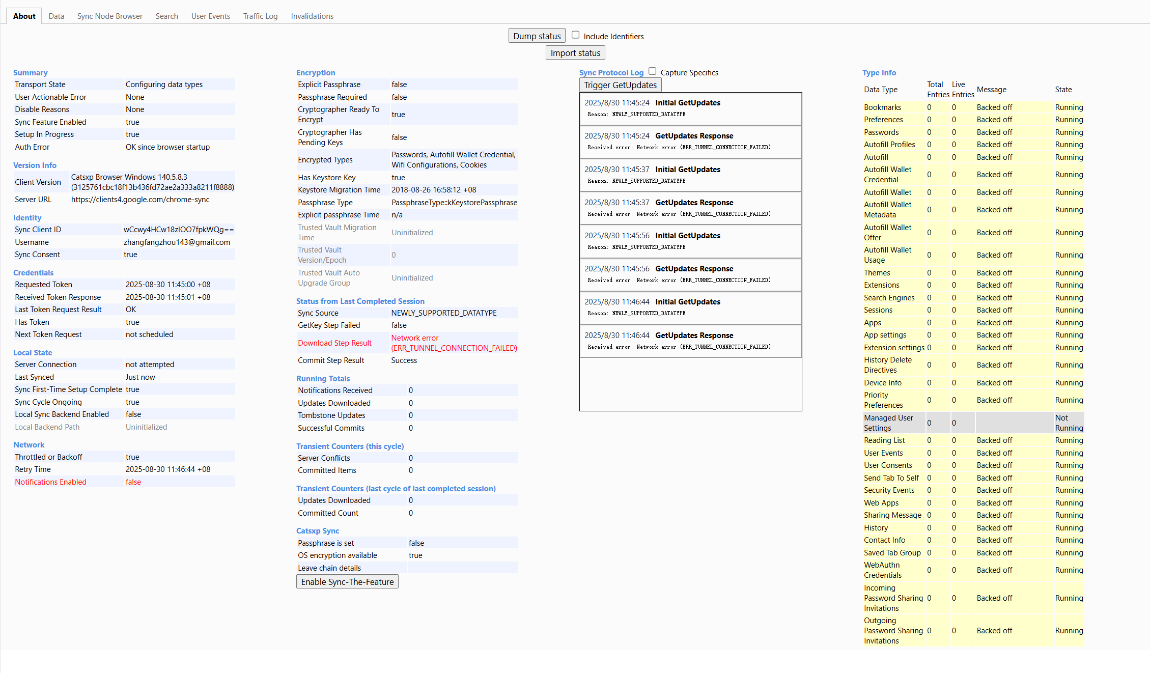Click the Transport State value 'Configuring data types'
The height and width of the screenshot is (673, 1150).
tap(164, 85)
